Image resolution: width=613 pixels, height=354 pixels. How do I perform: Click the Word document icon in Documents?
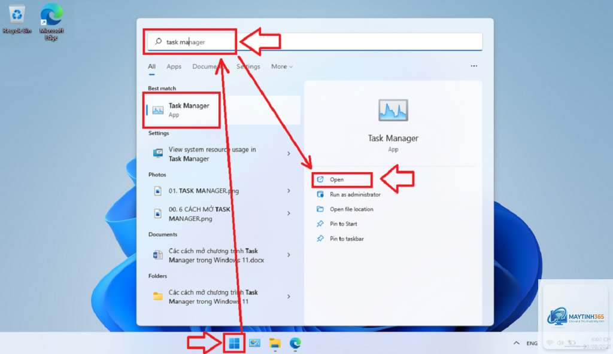(157, 255)
